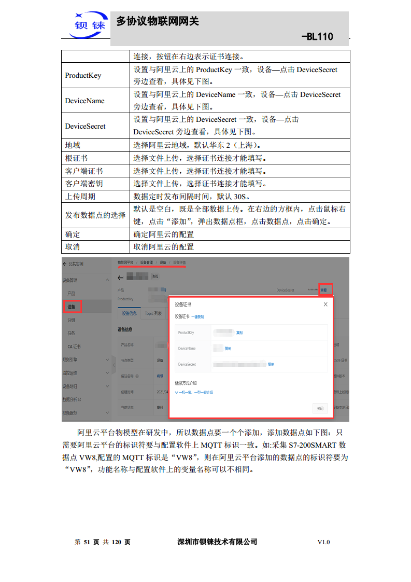
Task: Click the 一键复制 link in the dialog
Action: coord(197,317)
